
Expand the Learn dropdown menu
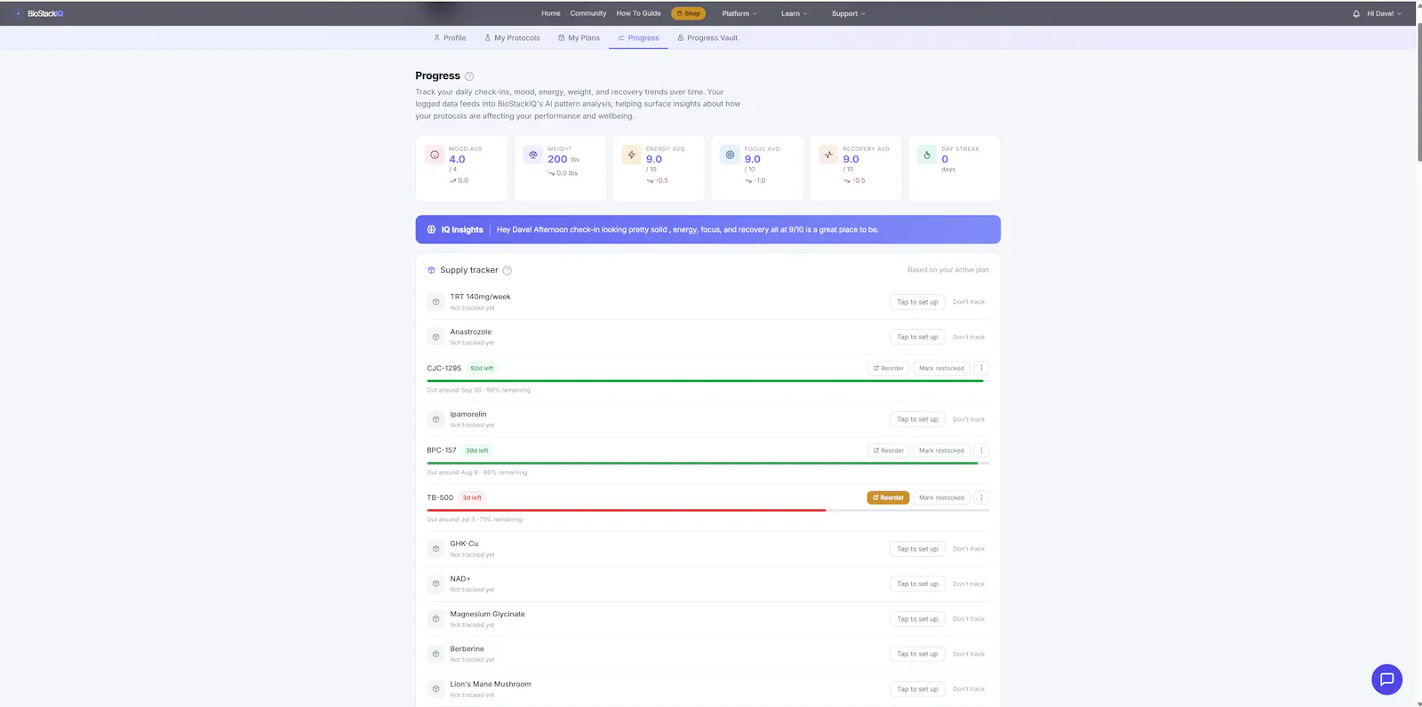click(795, 13)
